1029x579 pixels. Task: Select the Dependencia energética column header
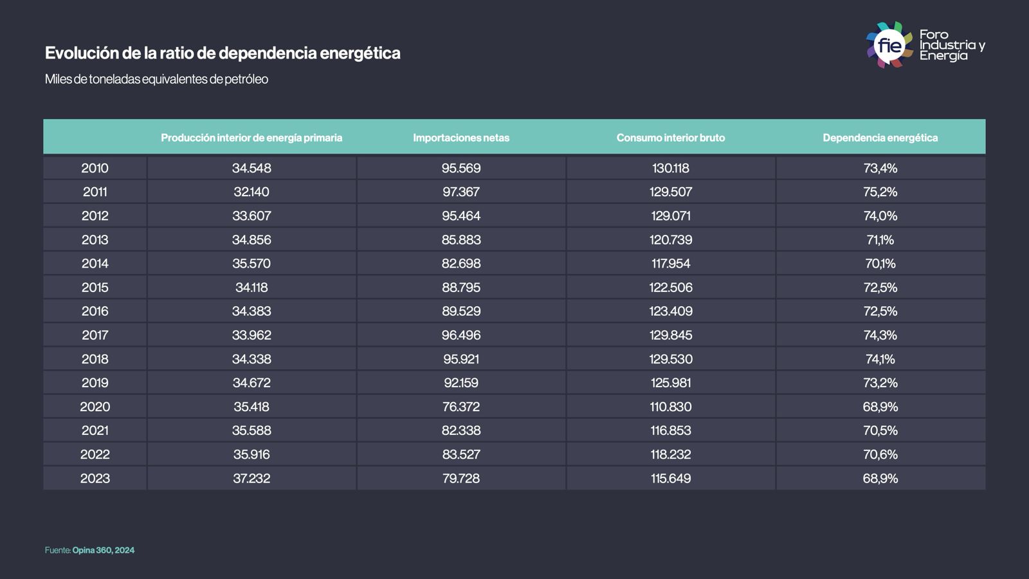[880, 138]
